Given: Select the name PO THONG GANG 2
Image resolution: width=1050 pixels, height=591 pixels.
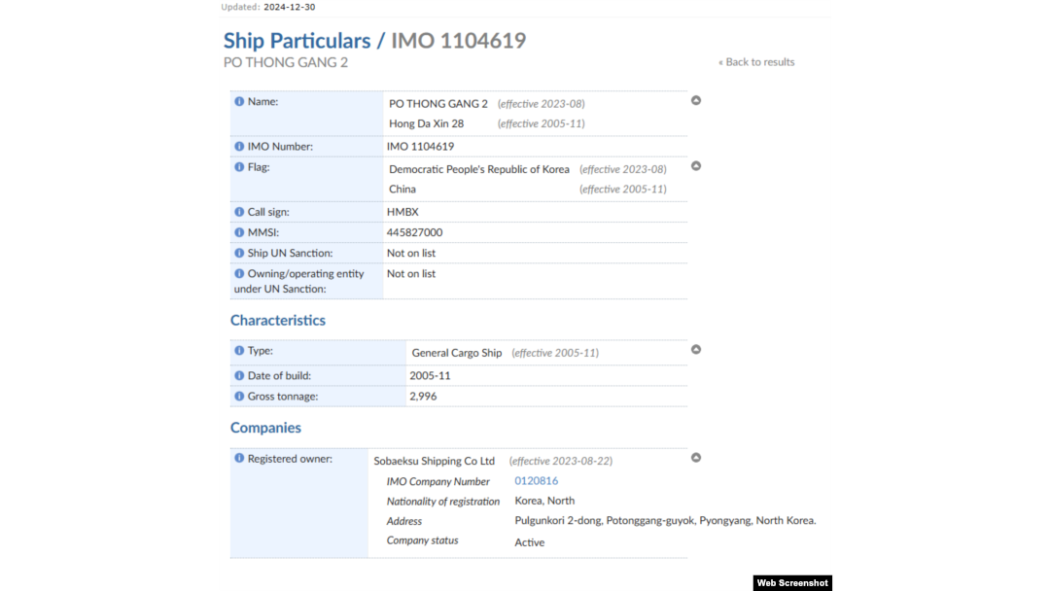Looking at the screenshot, I should coord(438,104).
